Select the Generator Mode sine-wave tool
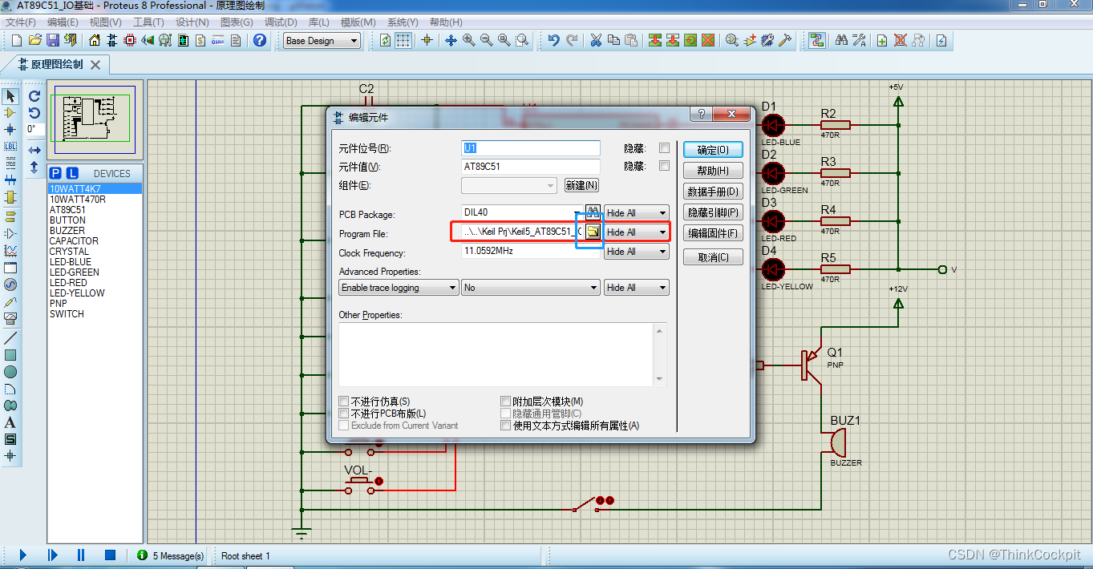The image size is (1093, 569). pyautogui.click(x=10, y=284)
